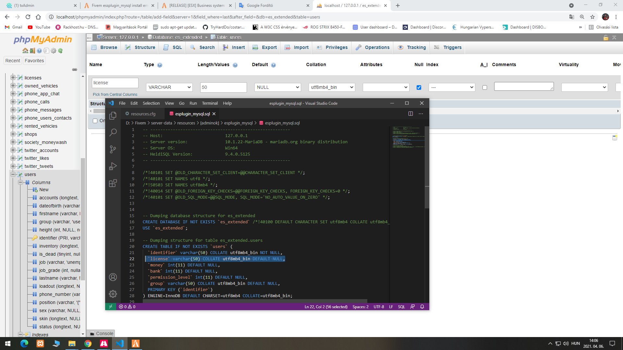Open the VS Code Search sidebar icon
Screen dimensions: 623x350
113,132
